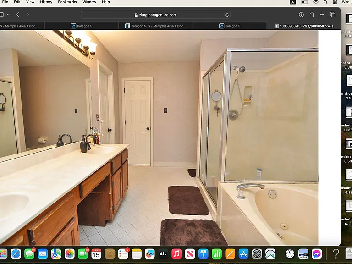The image size is (352, 264).
Task: Go back to the previous page
Action: pyautogui.click(x=18, y=15)
